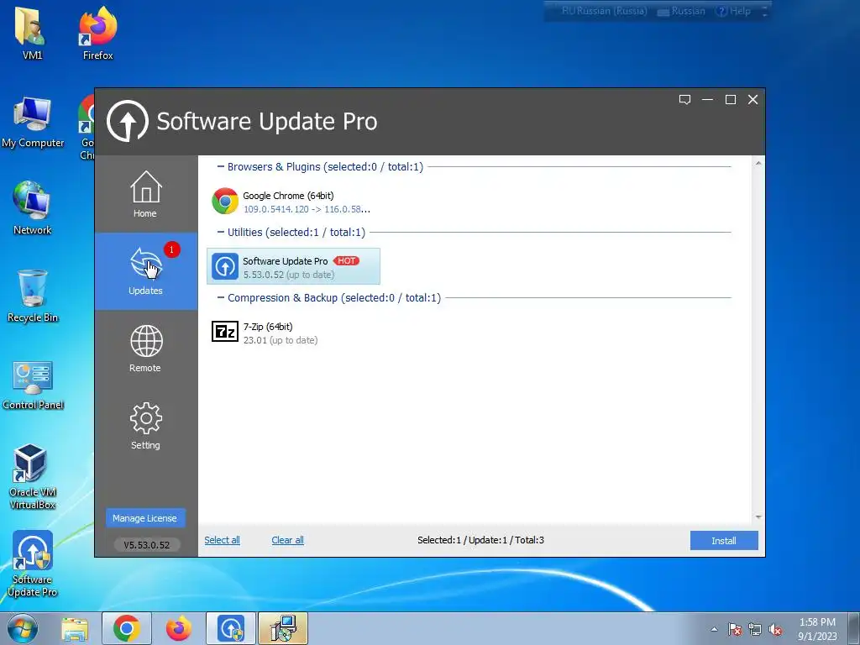This screenshot has height=645, width=860.
Task: Open Firefox from the taskbar
Action: [x=179, y=628]
